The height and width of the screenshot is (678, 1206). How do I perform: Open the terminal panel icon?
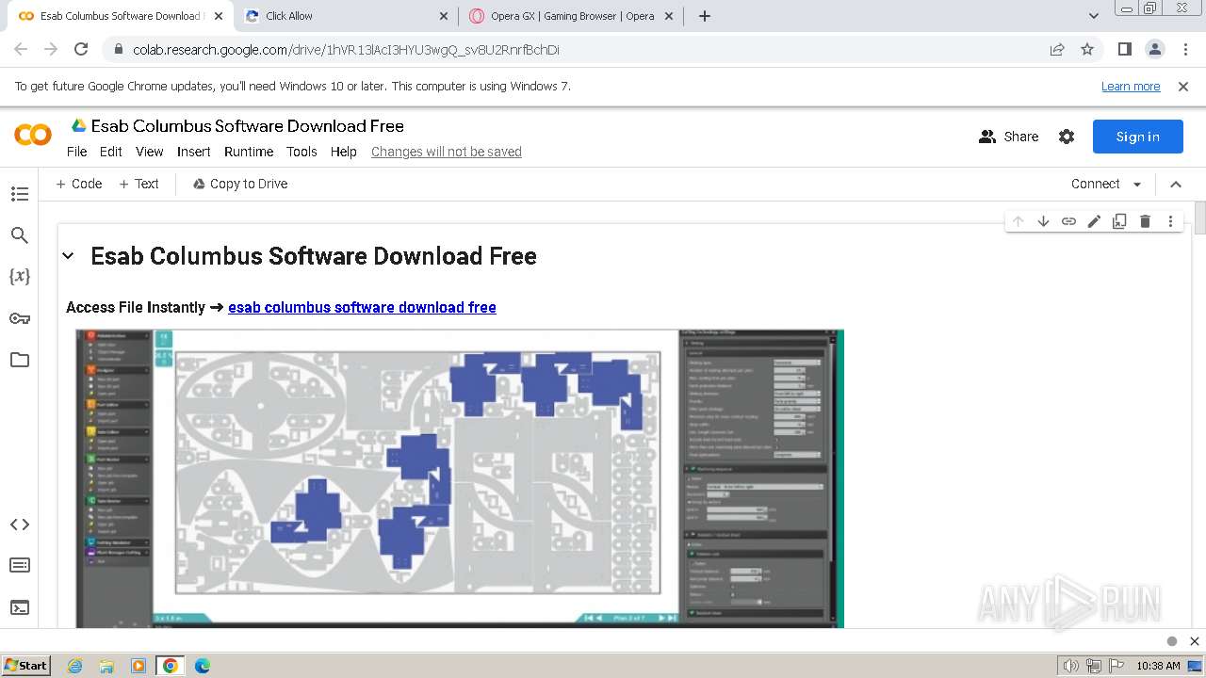pos(19,607)
